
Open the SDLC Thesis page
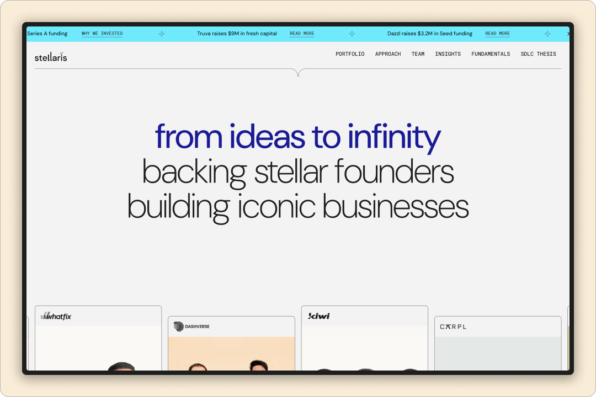[538, 54]
